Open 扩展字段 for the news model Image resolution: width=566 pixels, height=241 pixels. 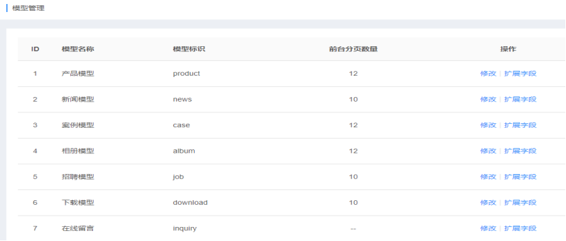(x=520, y=99)
